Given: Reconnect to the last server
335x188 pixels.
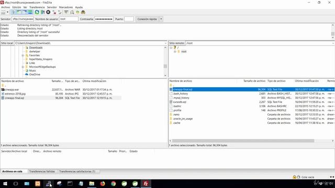Looking at the screenshot, I should click(60, 12).
